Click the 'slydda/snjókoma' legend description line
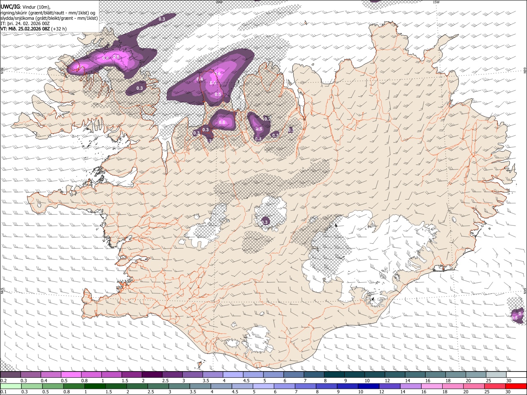This screenshot has width=527, height=395. tap(49, 18)
